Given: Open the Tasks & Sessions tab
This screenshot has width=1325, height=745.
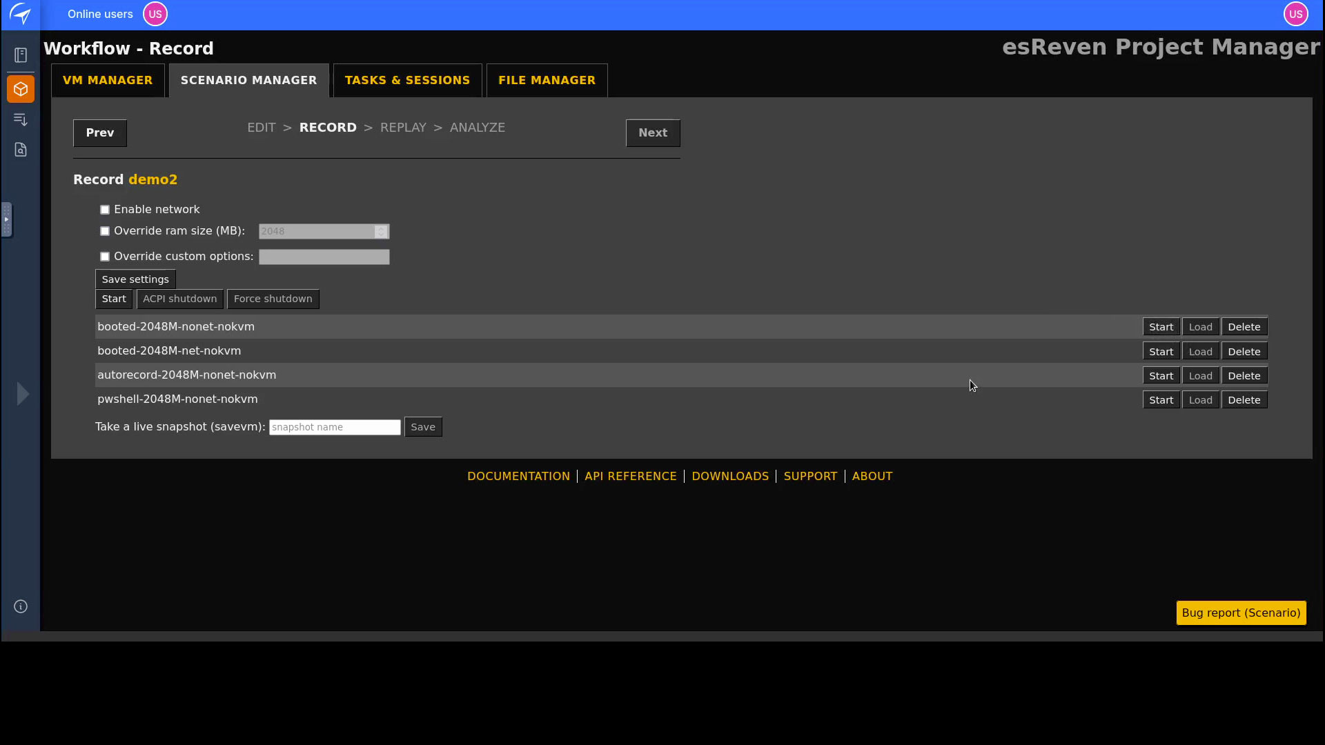Looking at the screenshot, I should click(407, 81).
